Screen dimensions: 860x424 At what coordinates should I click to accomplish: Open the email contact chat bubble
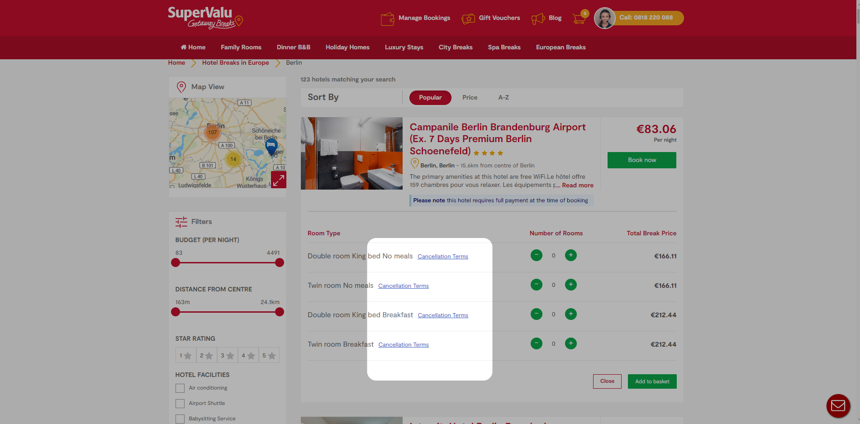tap(838, 405)
